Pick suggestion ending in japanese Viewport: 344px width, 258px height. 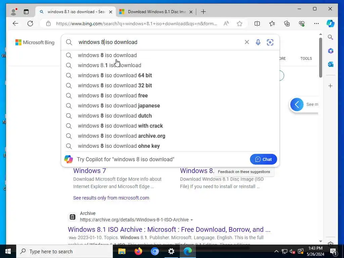(x=170, y=106)
